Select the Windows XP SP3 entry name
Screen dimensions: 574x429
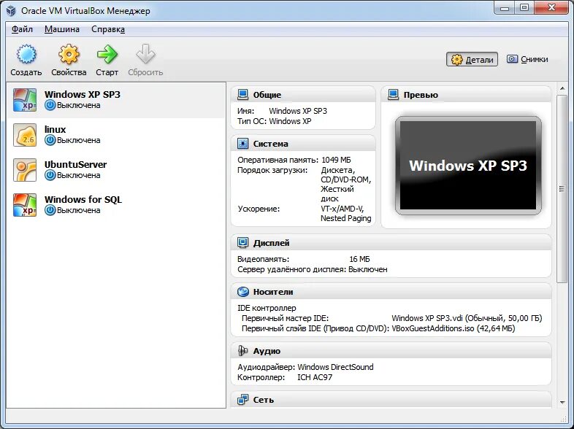[83, 94]
